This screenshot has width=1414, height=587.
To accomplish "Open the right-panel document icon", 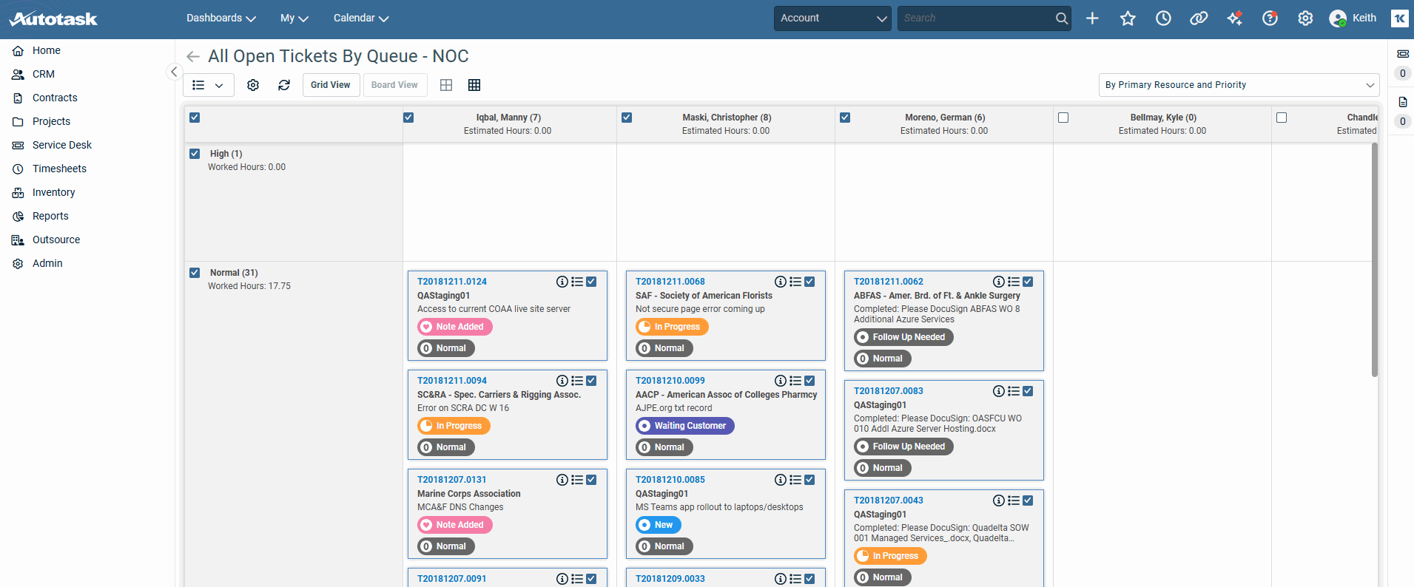I will click(1402, 102).
